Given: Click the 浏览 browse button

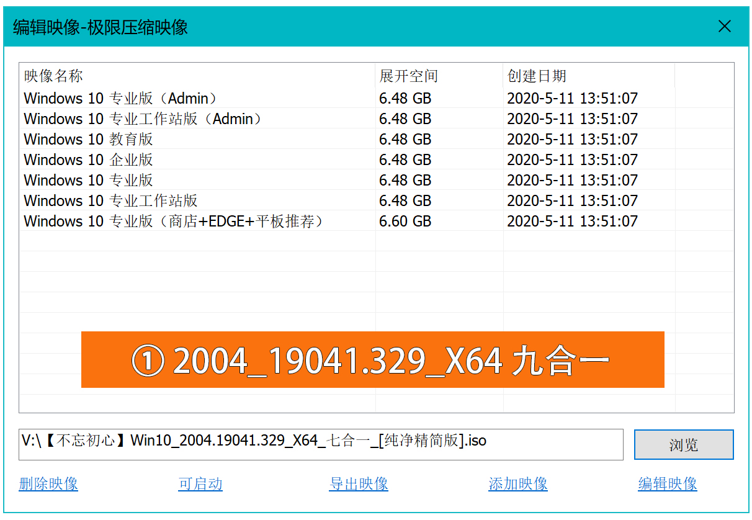Looking at the screenshot, I should 684,445.
